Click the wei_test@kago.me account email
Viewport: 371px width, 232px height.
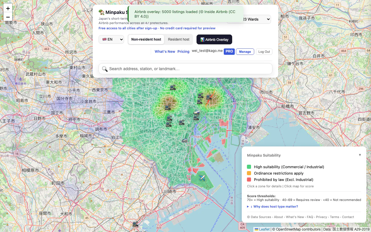207,51
